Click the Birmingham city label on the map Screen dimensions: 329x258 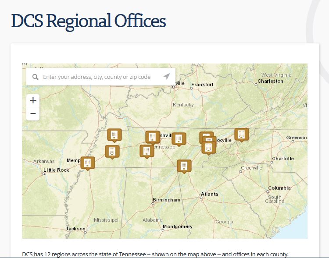(166, 200)
